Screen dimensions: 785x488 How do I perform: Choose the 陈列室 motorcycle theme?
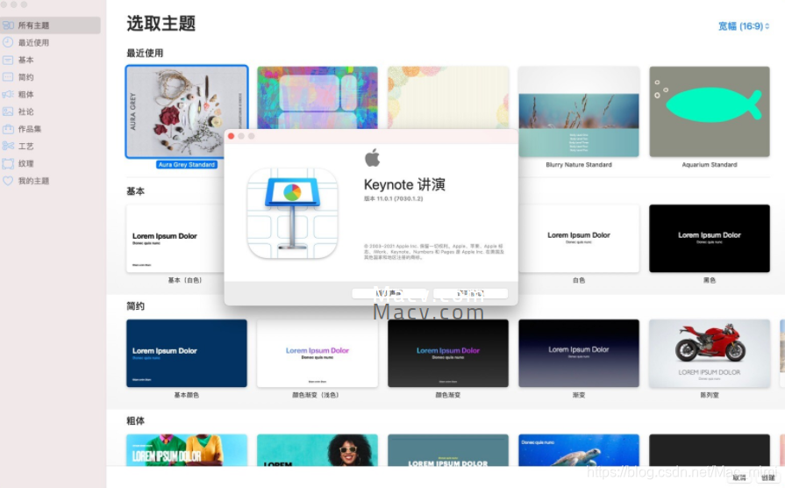coord(710,353)
